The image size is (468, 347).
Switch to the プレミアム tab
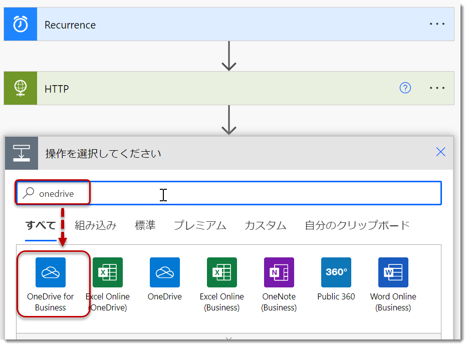click(x=200, y=225)
